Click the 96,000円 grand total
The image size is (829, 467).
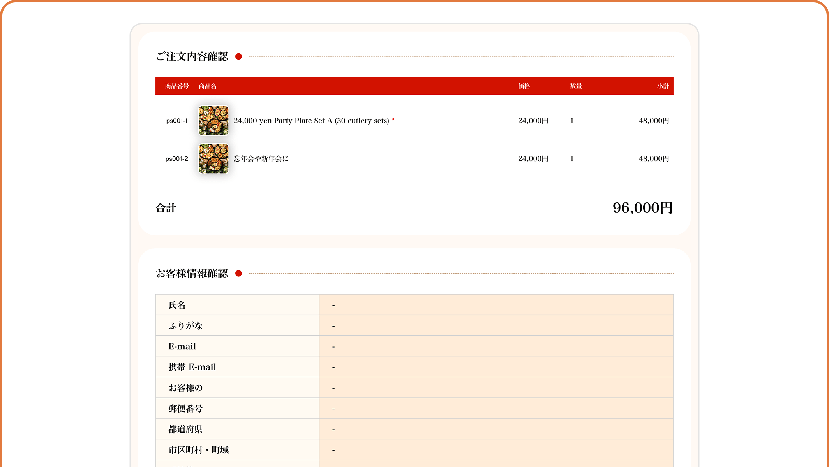(643, 208)
